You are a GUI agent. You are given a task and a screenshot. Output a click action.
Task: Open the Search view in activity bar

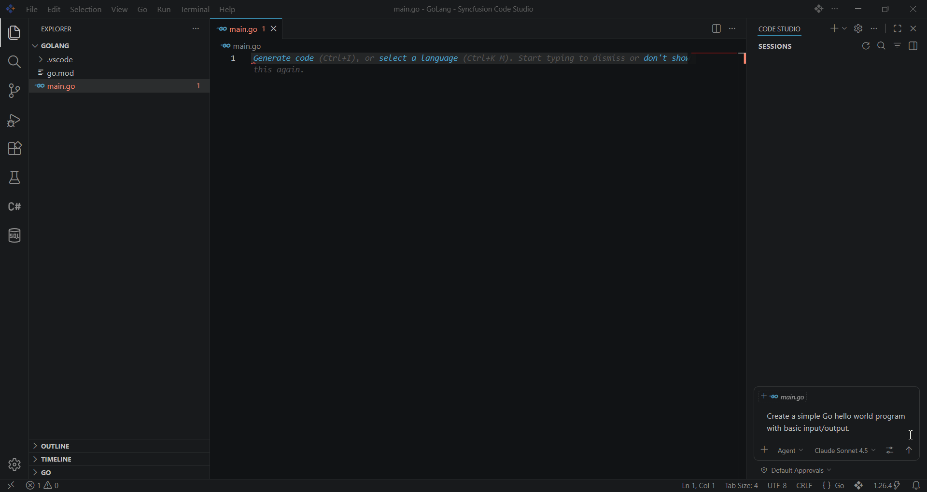14,62
